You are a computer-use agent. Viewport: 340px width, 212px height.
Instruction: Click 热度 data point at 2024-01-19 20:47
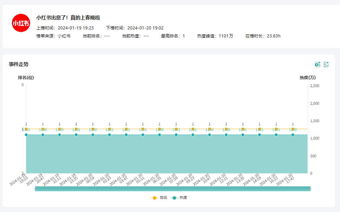pos(43,135)
